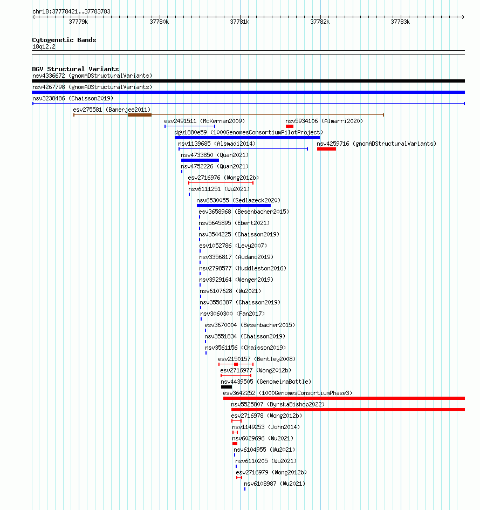Open nsv5934106 Almarri2020 variant label
This screenshot has height=510, width=480.
324,121
